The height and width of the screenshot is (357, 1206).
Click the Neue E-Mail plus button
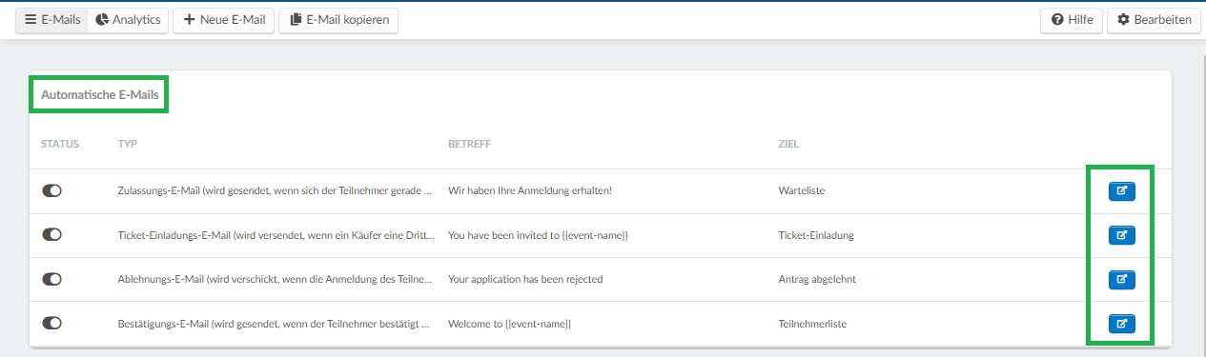click(223, 20)
